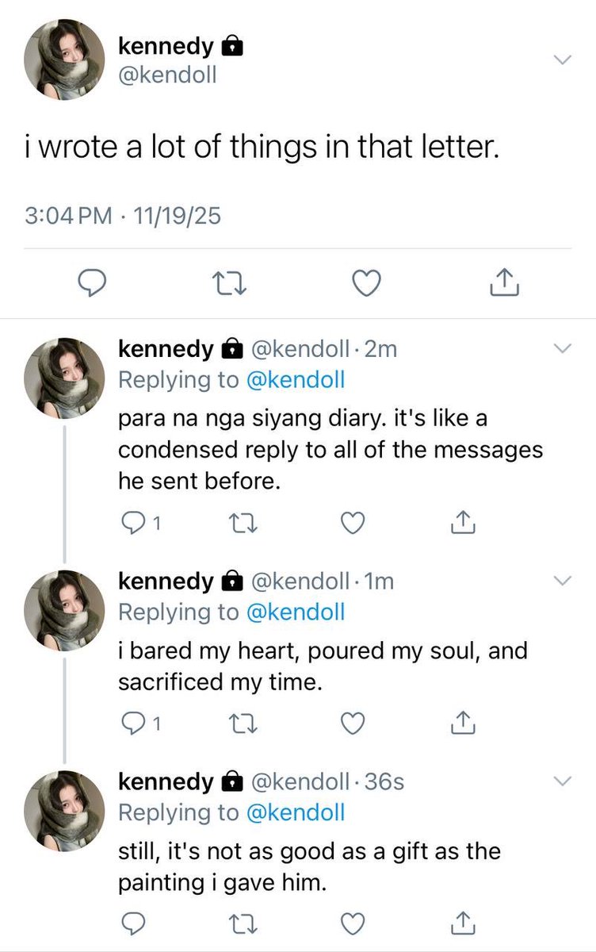This screenshot has height=952, width=596.
Task: Reply to the main letter tweet
Action: 92,282
